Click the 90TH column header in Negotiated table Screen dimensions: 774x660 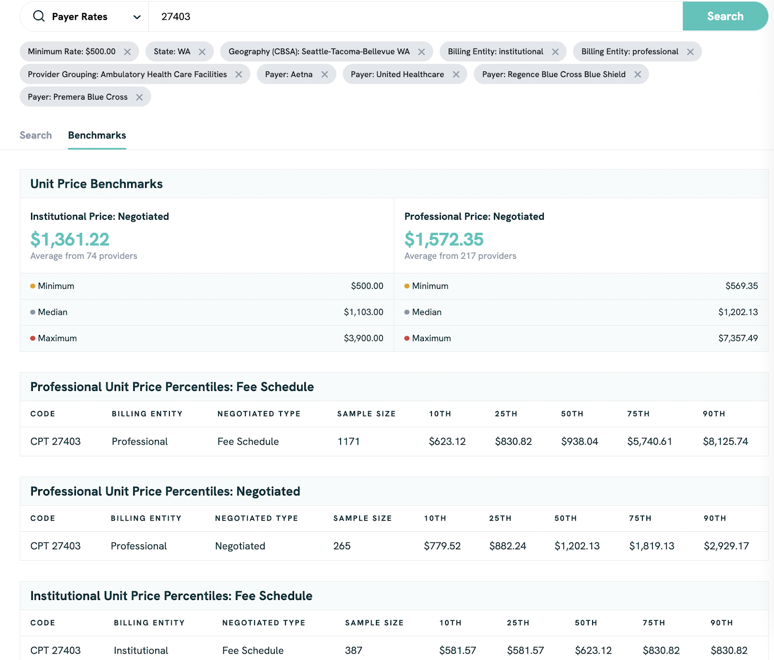[714, 518]
